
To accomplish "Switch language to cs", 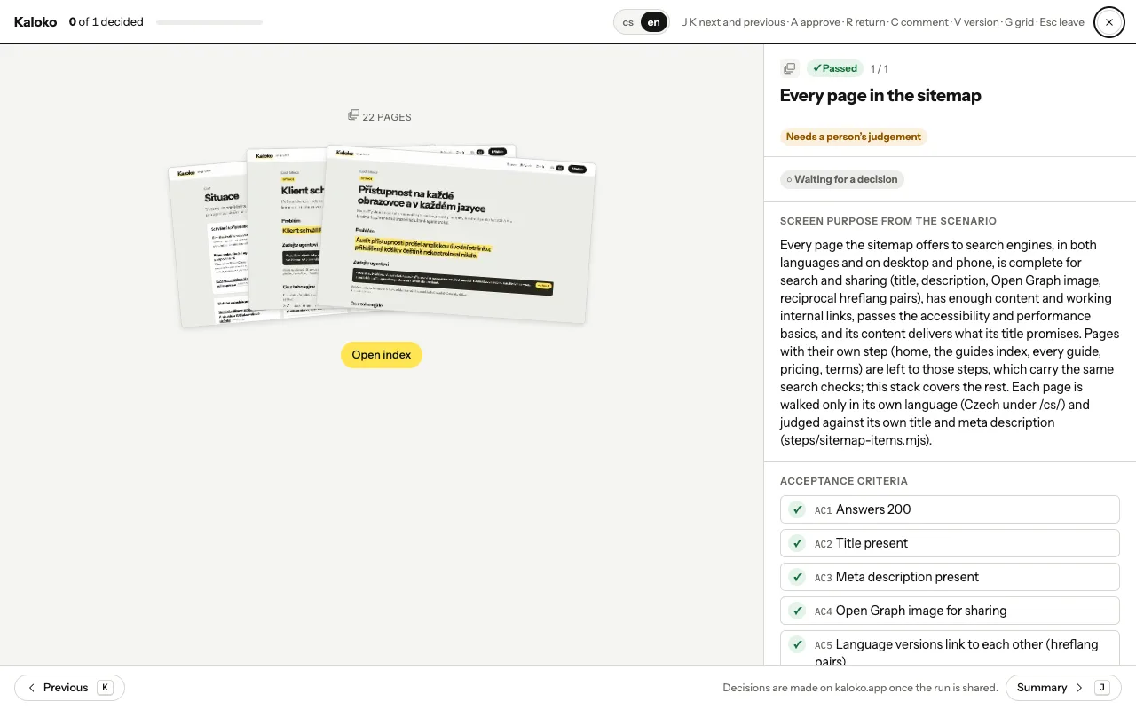I will coord(628,22).
